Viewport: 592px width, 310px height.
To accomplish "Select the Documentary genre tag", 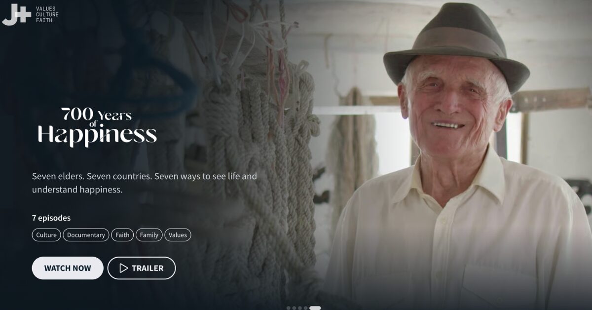I will coord(86,235).
